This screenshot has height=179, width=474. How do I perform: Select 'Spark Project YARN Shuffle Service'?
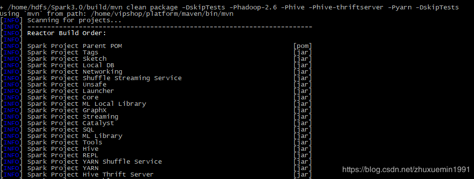click(x=95, y=162)
